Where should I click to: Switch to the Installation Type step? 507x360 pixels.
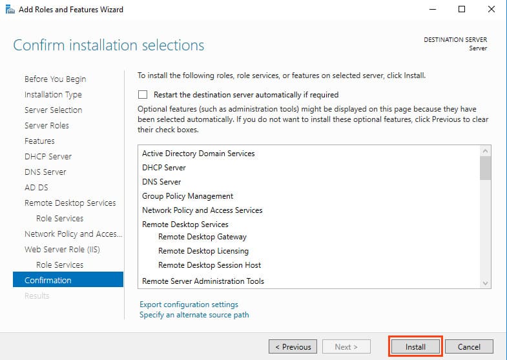[x=53, y=94]
